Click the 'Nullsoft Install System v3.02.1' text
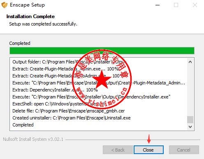Screen dimensions: 204x159 click(33, 139)
